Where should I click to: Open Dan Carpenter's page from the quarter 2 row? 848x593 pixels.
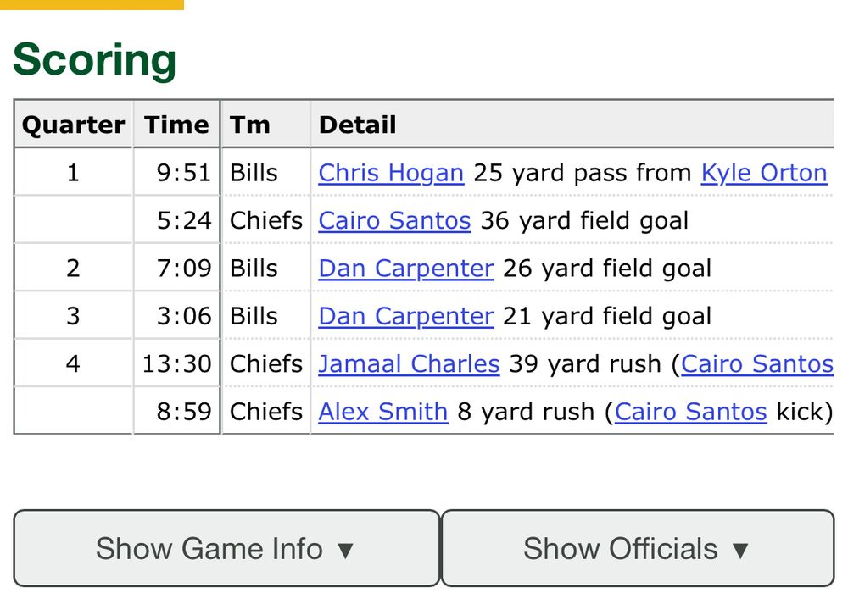click(x=405, y=268)
